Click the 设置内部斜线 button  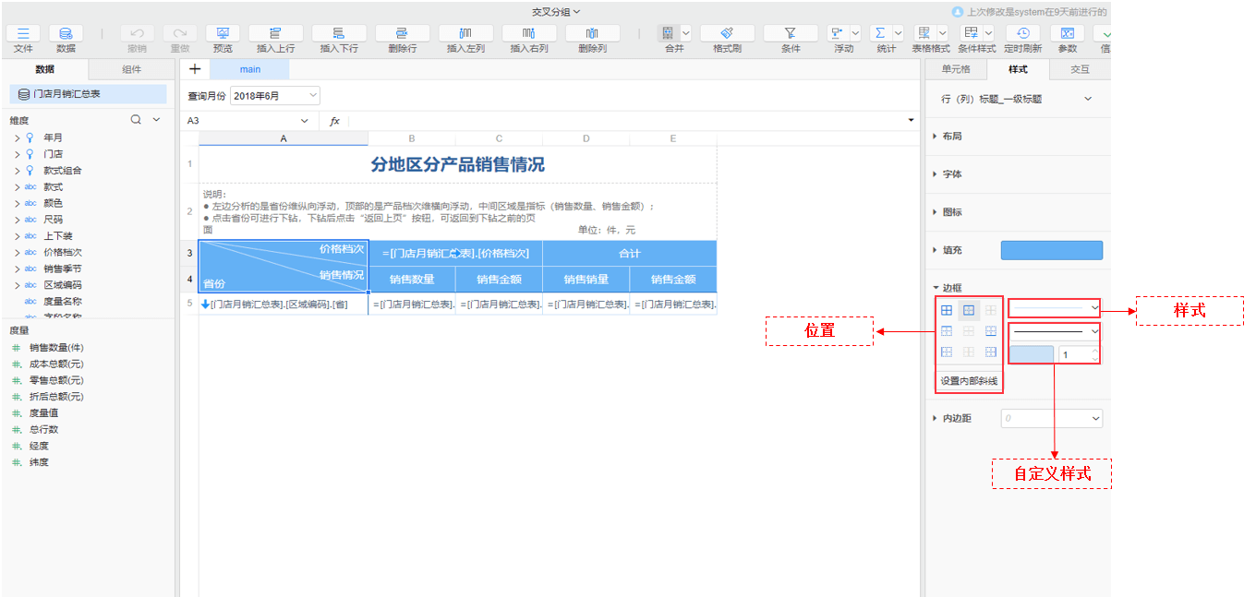969,381
